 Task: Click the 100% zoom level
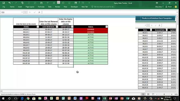tap(176, 94)
